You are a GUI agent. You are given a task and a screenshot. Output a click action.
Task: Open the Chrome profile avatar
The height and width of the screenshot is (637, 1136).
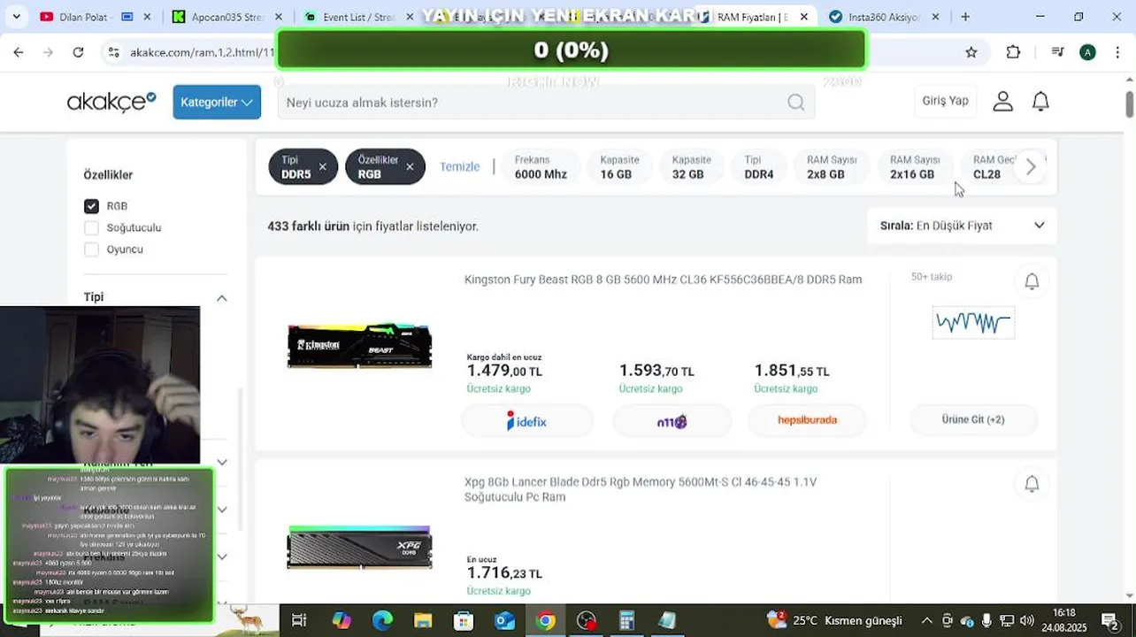pos(1087,52)
